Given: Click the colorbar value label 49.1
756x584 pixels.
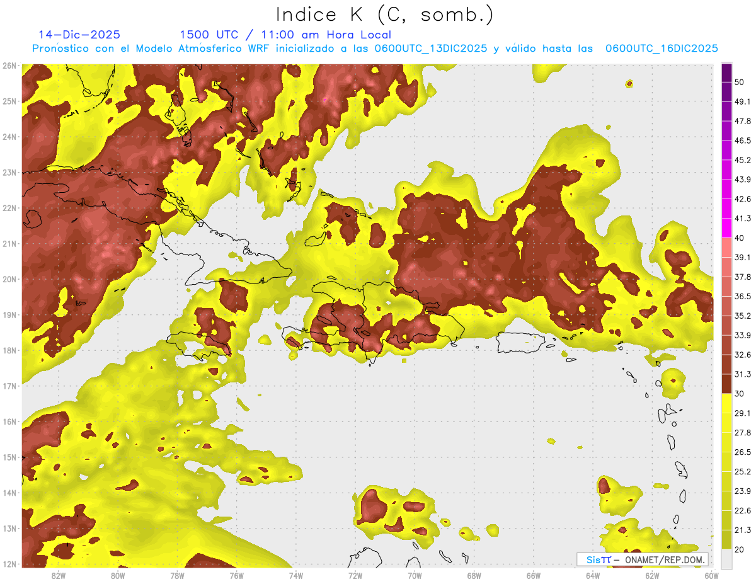Looking at the screenshot, I should (743, 101).
